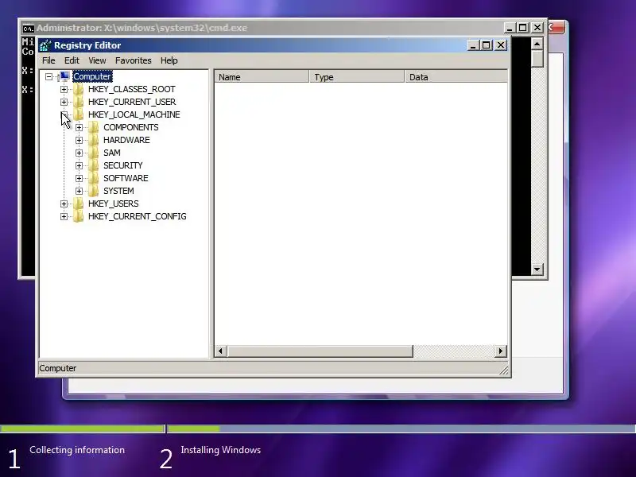Select the HKEY_CURRENT_CONFIG key label
Screen dimensions: 636x477
pyautogui.click(x=137, y=216)
